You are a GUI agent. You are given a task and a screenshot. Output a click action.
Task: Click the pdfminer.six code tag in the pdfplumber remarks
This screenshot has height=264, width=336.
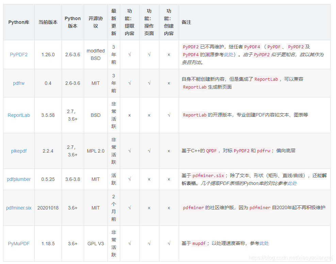[x=208, y=176]
